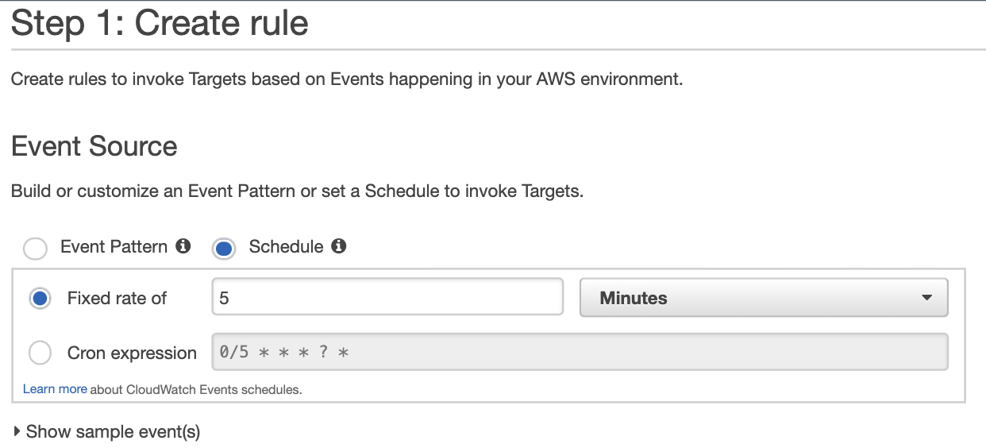Viewport: 986px width, 448px height.
Task: Click the info icon beside Schedule
Action: coord(339,246)
